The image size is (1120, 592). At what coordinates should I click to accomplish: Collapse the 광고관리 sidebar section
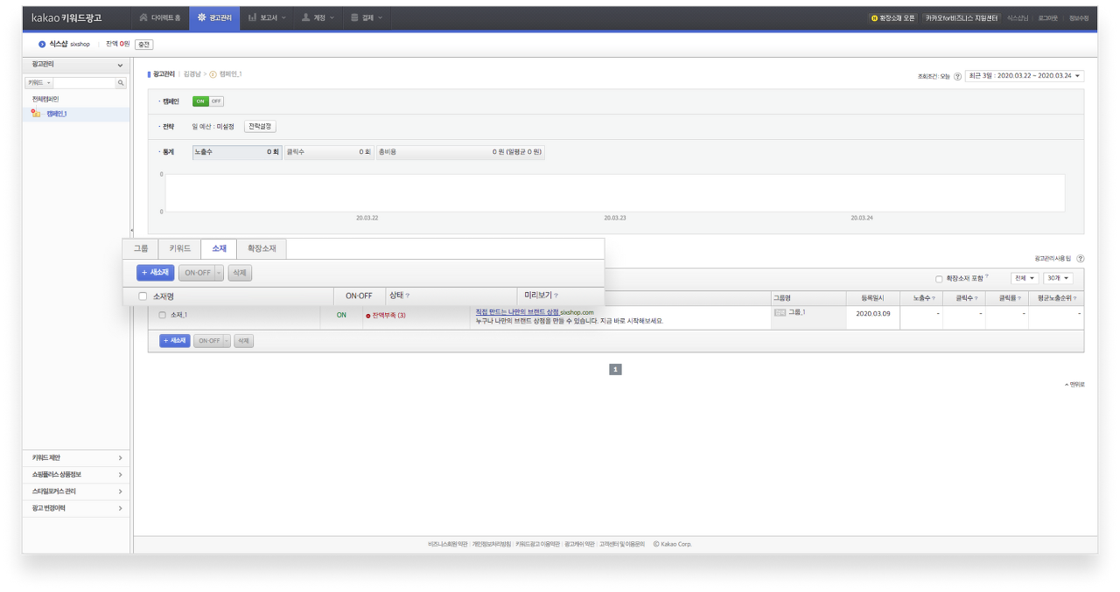[120, 66]
